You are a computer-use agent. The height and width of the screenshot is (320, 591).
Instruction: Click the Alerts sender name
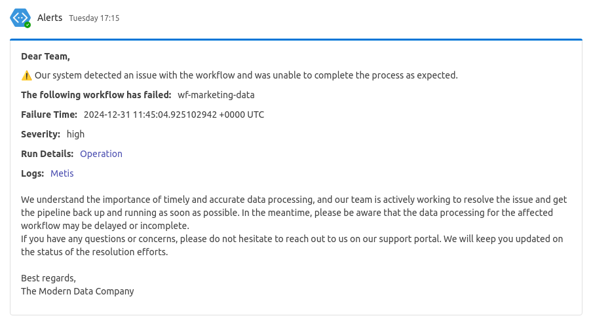coord(50,18)
